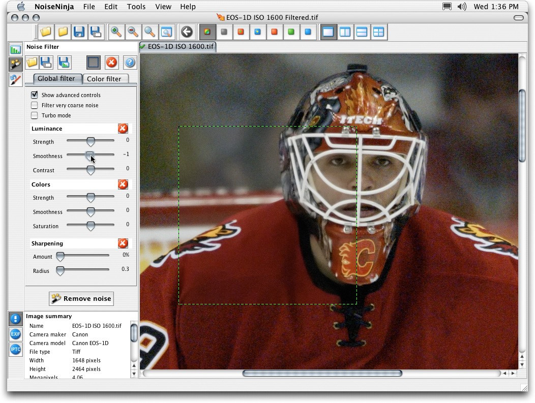The height and width of the screenshot is (403, 535).
Task: Switch to single pane view layout
Action: (x=328, y=32)
